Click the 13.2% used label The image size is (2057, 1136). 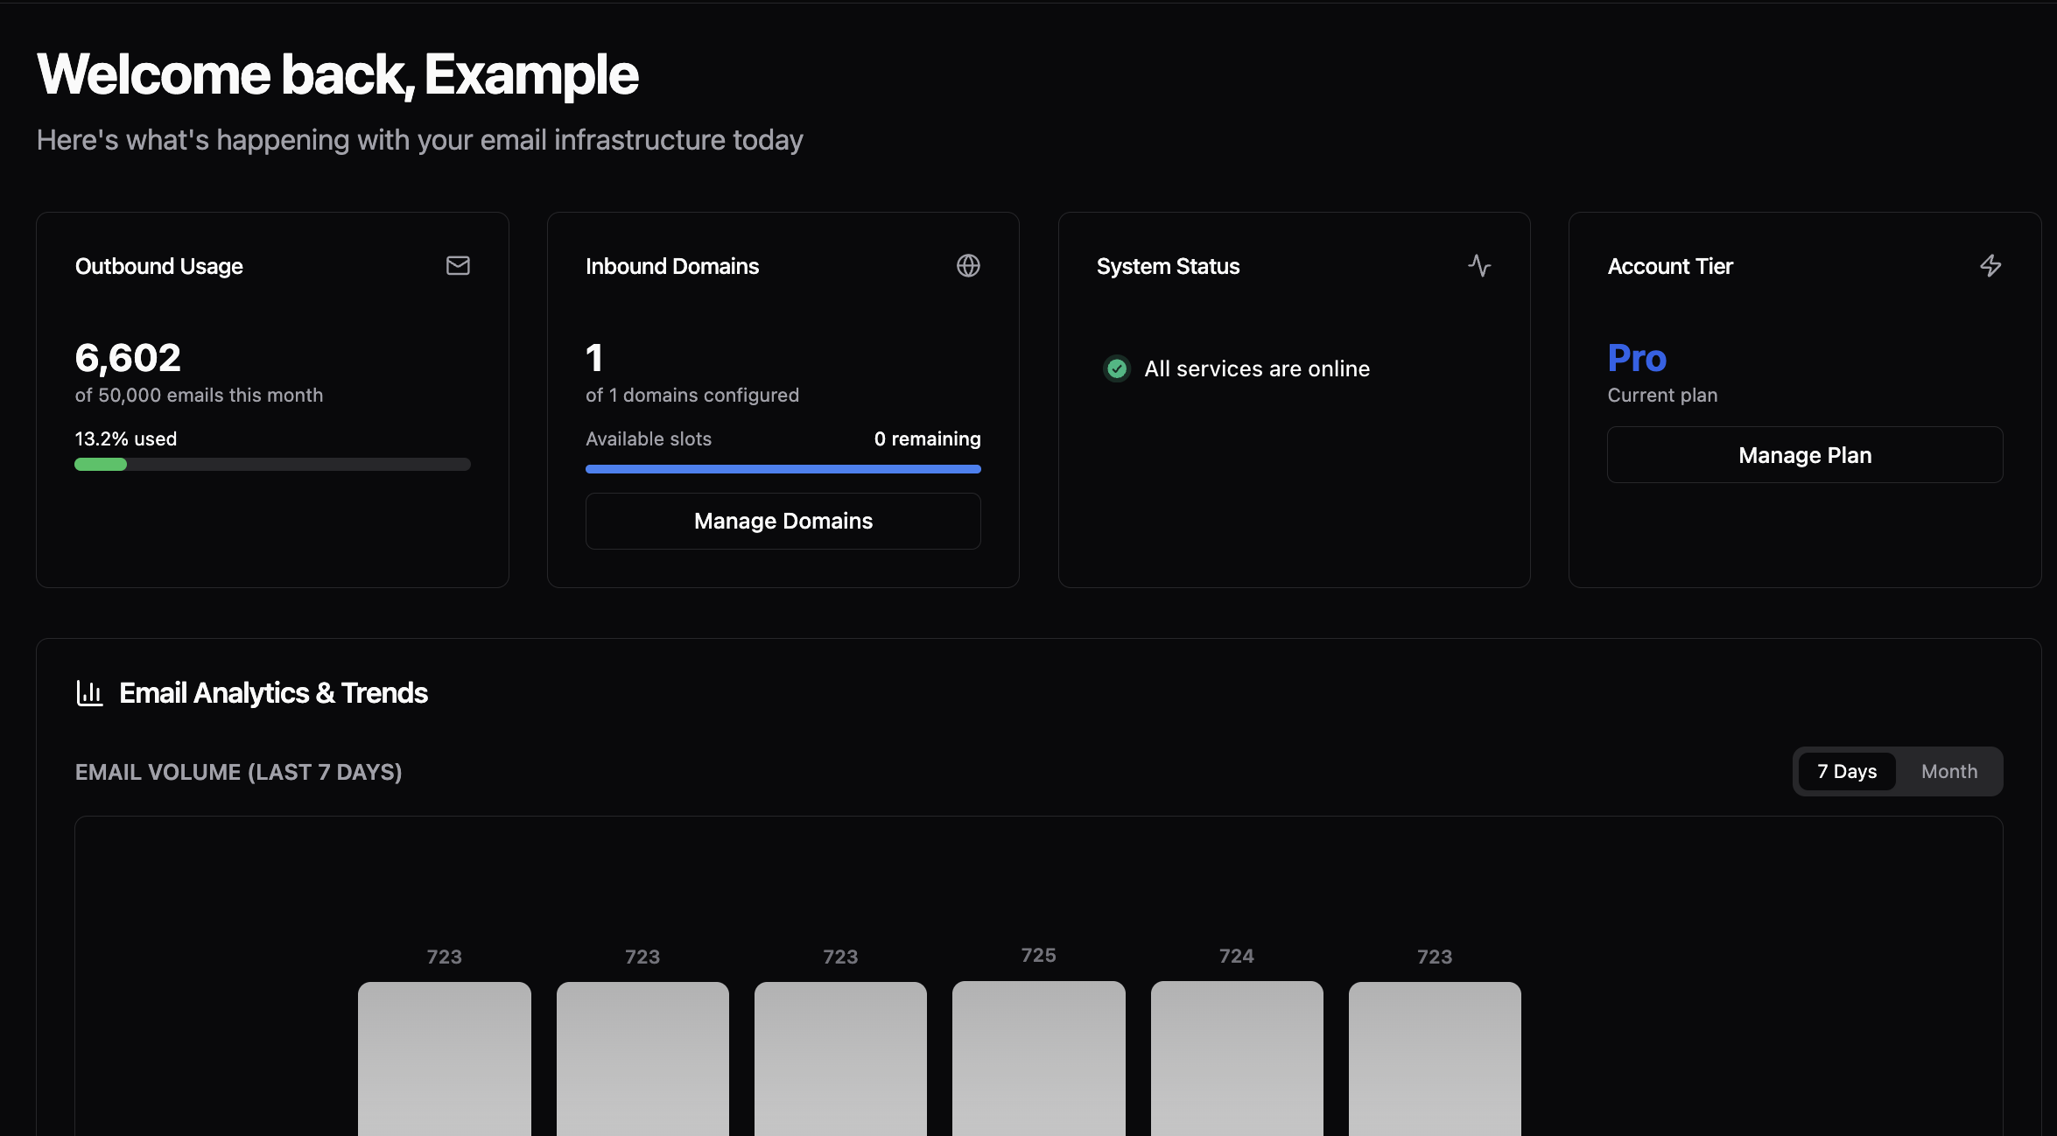pyautogui.click(x=125, y=438)
